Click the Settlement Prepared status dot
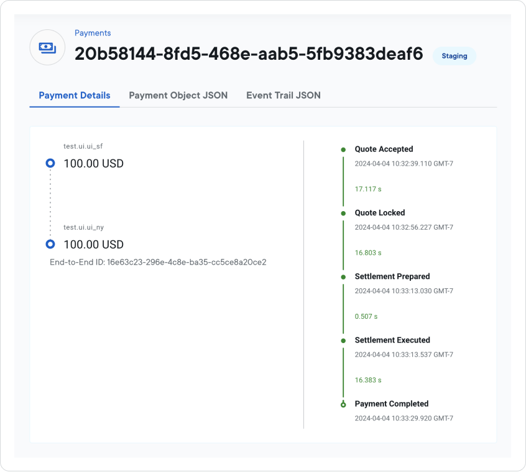 point(343,276)
